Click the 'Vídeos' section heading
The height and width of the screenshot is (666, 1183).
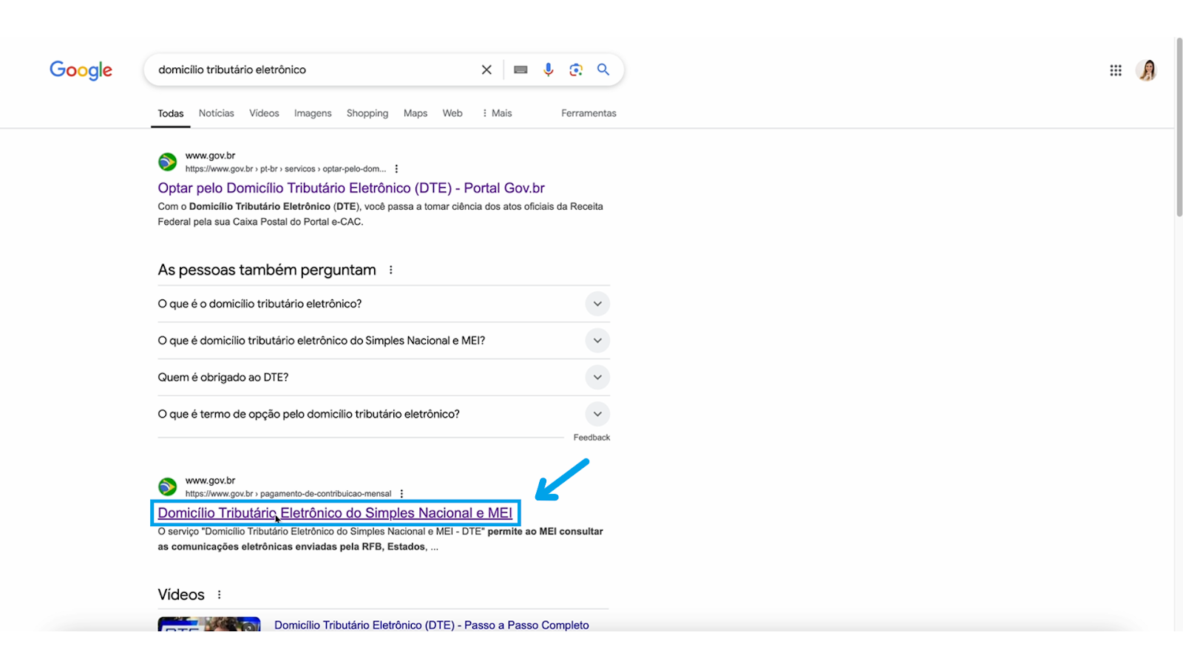[x=181, y=594]
